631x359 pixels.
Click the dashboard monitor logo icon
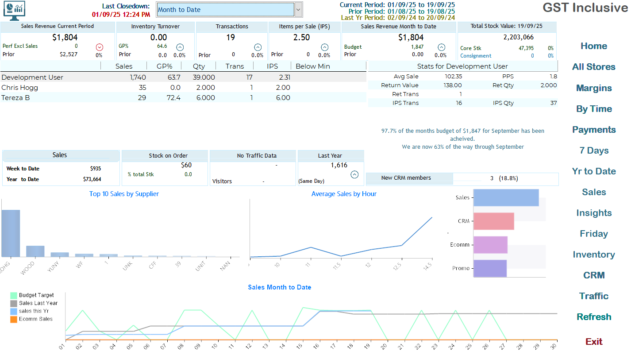pos(14,10)
